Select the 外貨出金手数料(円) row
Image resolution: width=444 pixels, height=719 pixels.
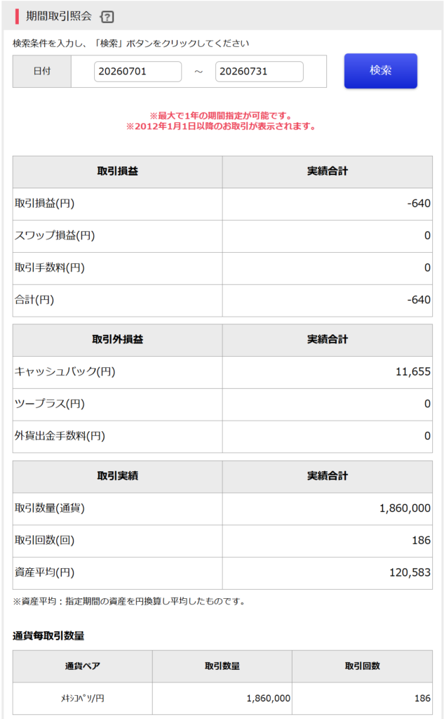pos(222,436)
